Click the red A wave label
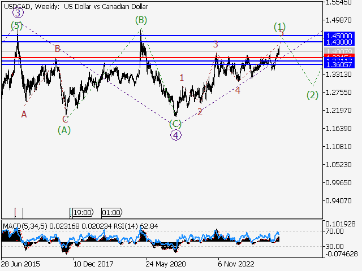This screenshot has width=362, height=271. pyautogui.click(x=24, y=114)
